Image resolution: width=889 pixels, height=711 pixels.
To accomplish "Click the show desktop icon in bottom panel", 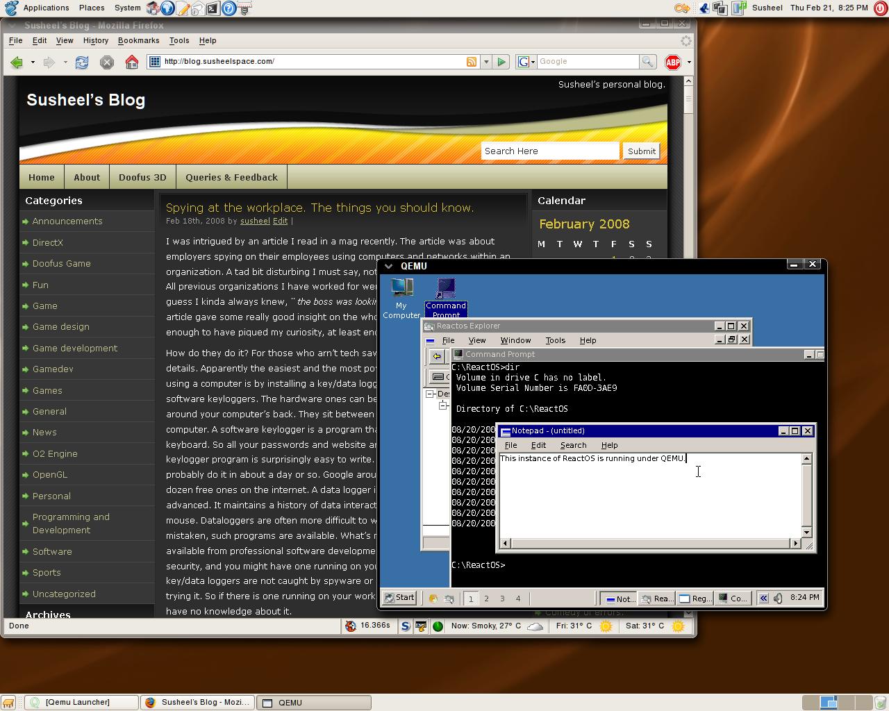I will (8, 703).
